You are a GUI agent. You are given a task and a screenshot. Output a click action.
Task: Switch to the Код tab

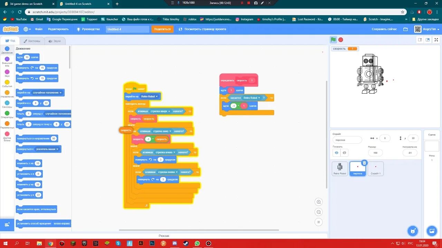[x=10, y=41]
